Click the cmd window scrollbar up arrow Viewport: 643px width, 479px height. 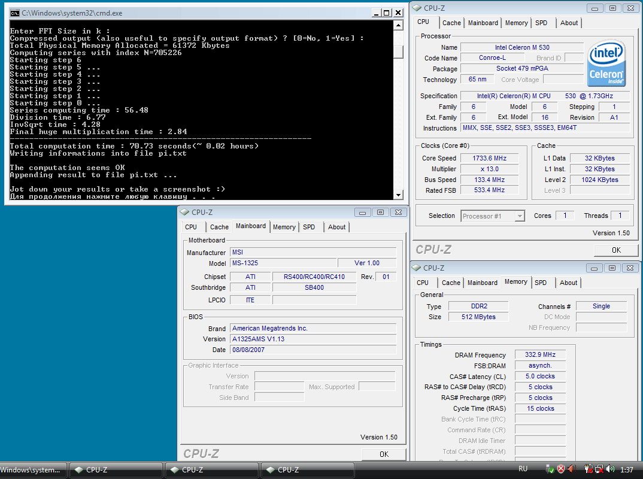tap(398, 25)
